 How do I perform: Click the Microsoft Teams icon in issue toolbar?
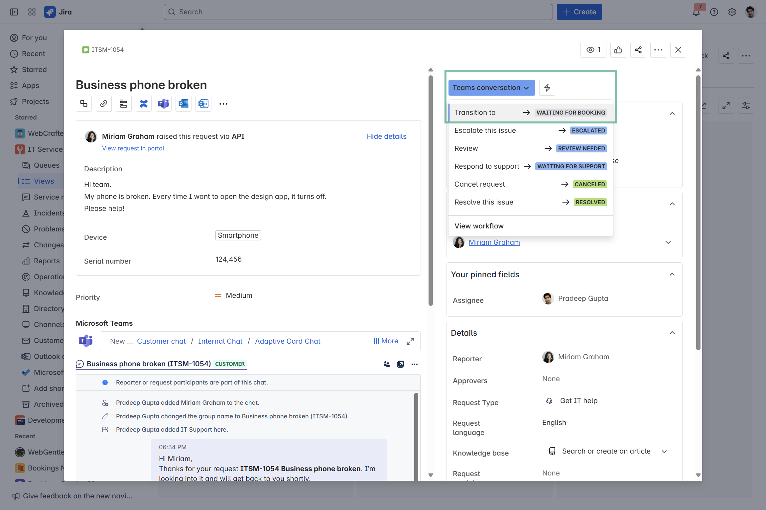163,104
